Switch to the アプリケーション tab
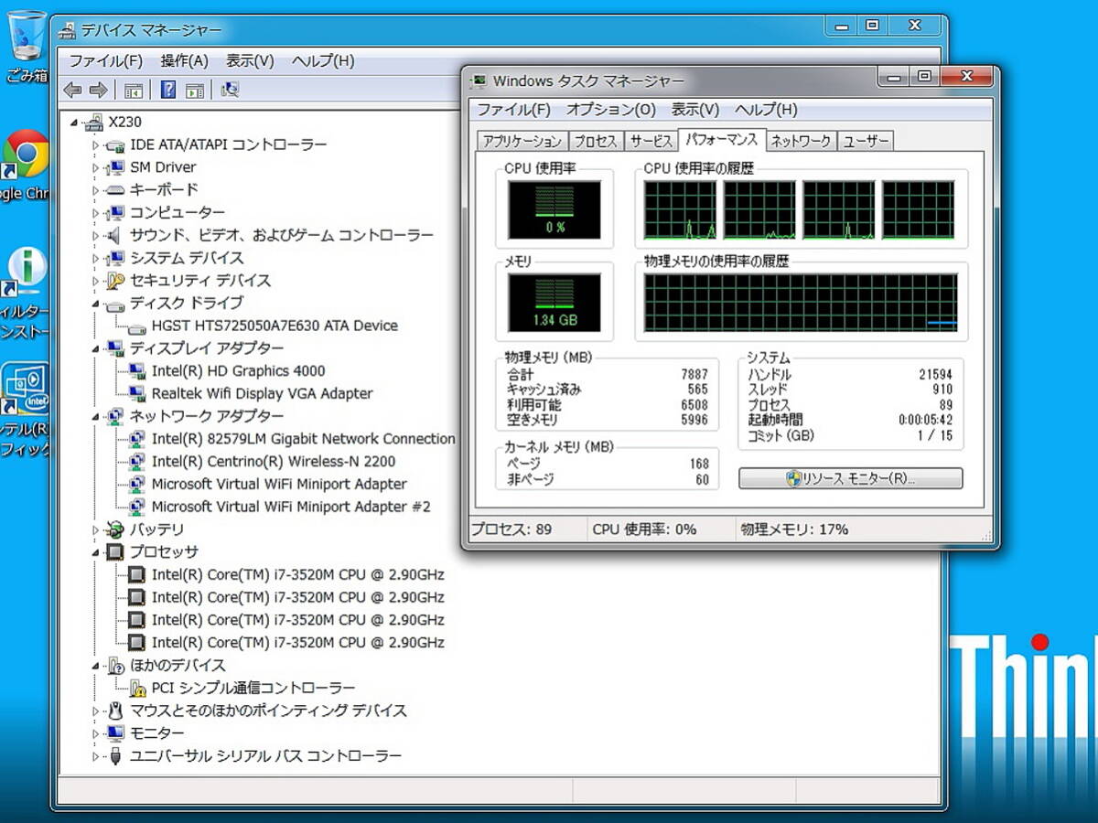Image resolution: width=1098 pixels, height=823 pixels. coord(522,142)
